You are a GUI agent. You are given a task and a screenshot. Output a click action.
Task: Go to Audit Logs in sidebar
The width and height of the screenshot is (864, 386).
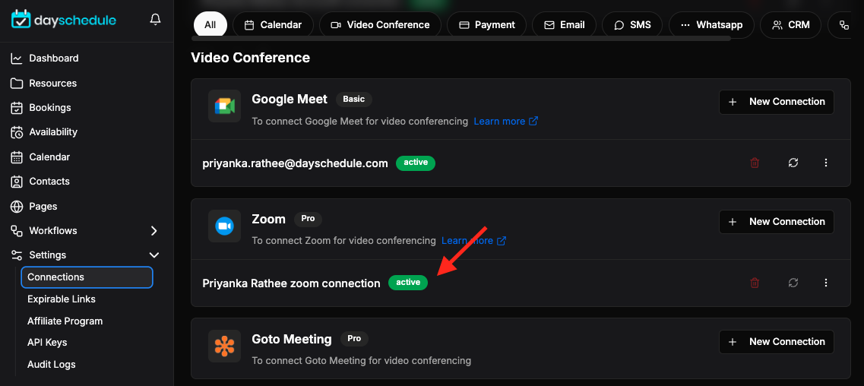tap(51, 365)
